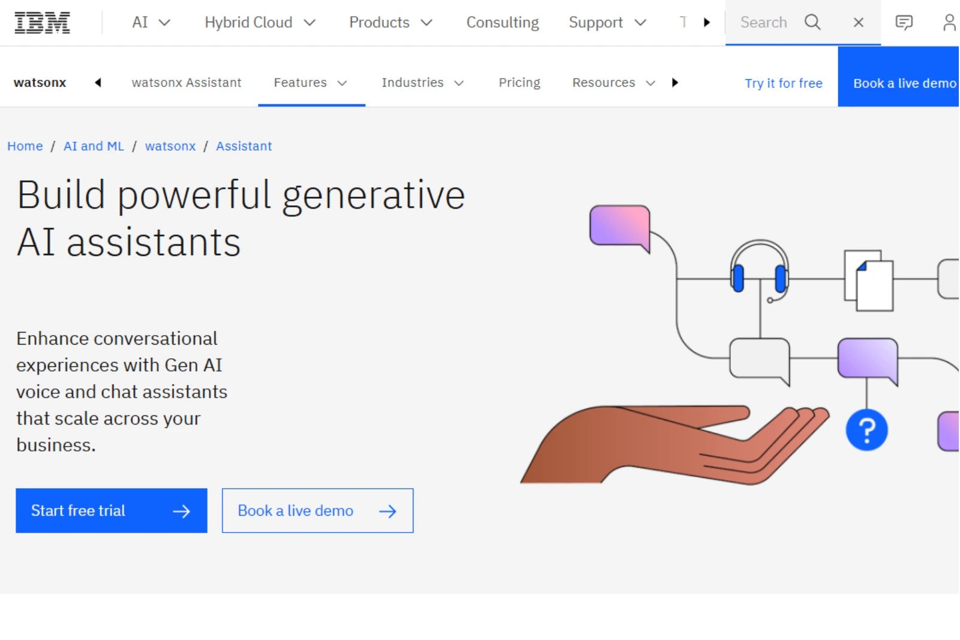Image resolution: width=960 pixels, height=640 pixels.
Task: Select watsonx Assistant in the navigation
Action: click(186, 82)
